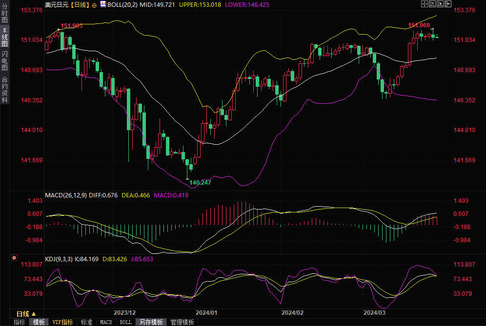Click the crosshair cursor icon in top toolbar
486x326 pixels.
[x=424, y=4]
